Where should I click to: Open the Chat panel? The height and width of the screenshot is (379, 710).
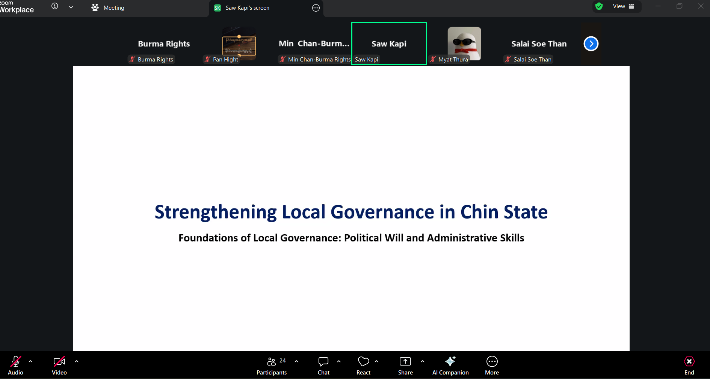[x=323, y=366]
